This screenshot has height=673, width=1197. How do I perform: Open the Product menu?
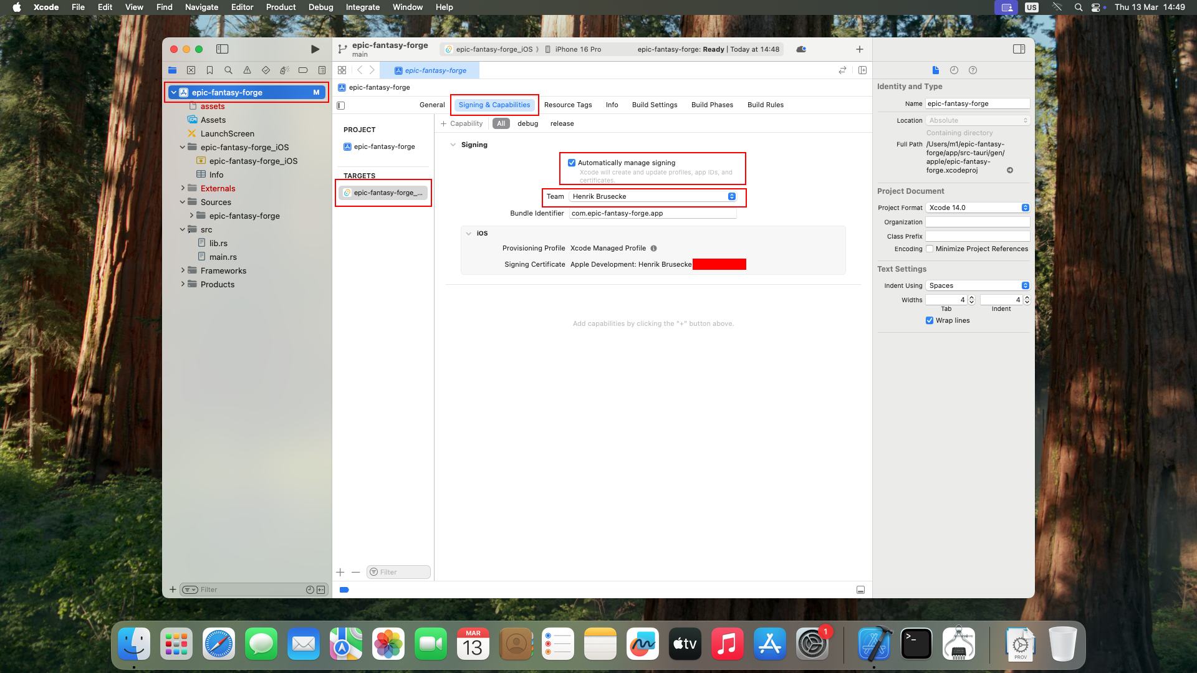[281, 7]
